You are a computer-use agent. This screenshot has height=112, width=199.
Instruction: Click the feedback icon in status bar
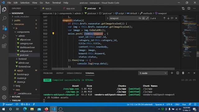190,104
